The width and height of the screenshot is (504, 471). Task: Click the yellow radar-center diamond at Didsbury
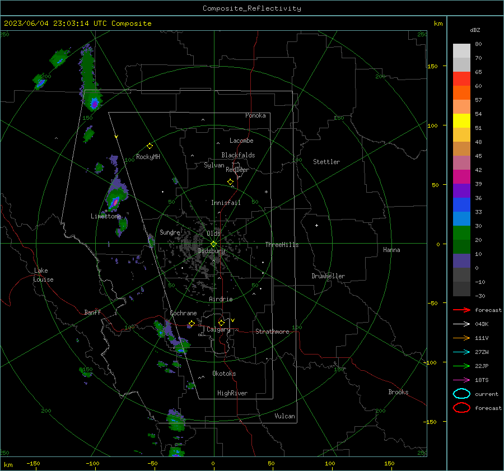point(213,244)
